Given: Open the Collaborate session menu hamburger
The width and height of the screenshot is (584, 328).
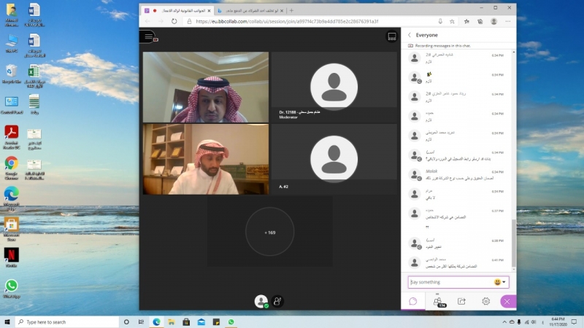Looking at the screenshot, I should pos(148,36).
